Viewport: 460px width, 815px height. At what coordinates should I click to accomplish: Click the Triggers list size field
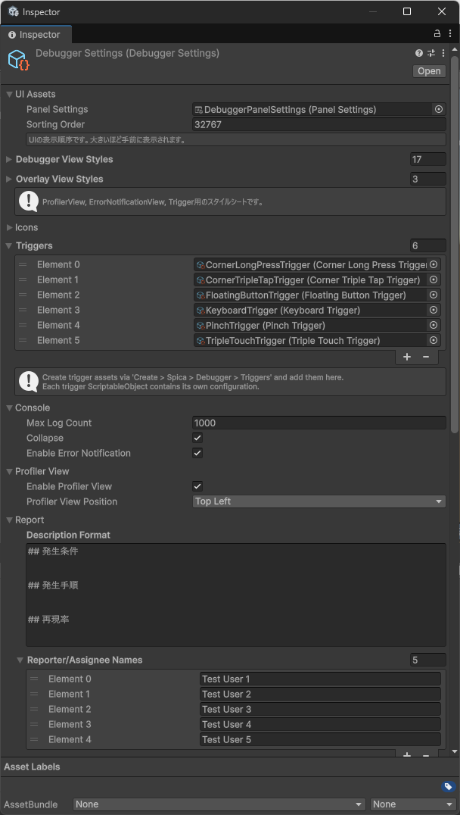pos(427,245)
